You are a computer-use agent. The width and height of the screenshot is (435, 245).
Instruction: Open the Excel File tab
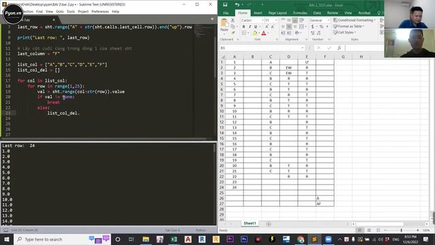[226, 13]
